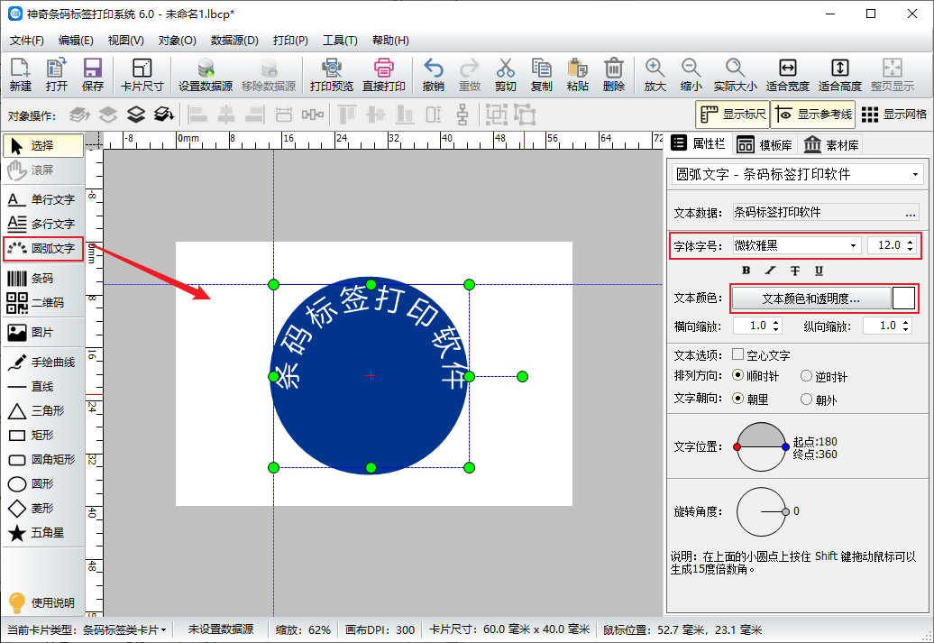This screenshot has width=934, height=643.
Task: Choose the 条码 barcode tool
Action: (43, 279)
